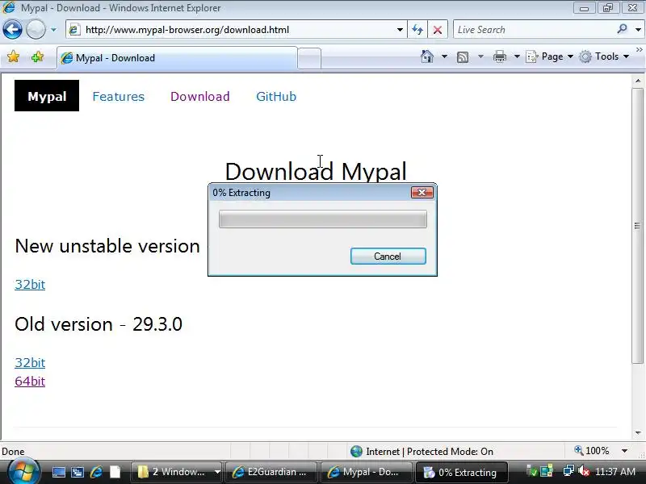The height and width of the screenshot is (484, 646).
Task: Click the Show Desktop quick launch icon
Action: (x=58, y=472)
